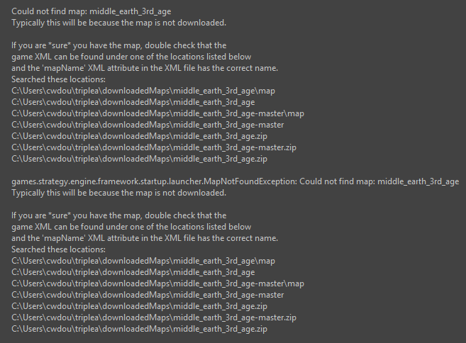Click the first 'If you are *sure*' line
This screenshot has height=343, width=466.
(118, 45)
